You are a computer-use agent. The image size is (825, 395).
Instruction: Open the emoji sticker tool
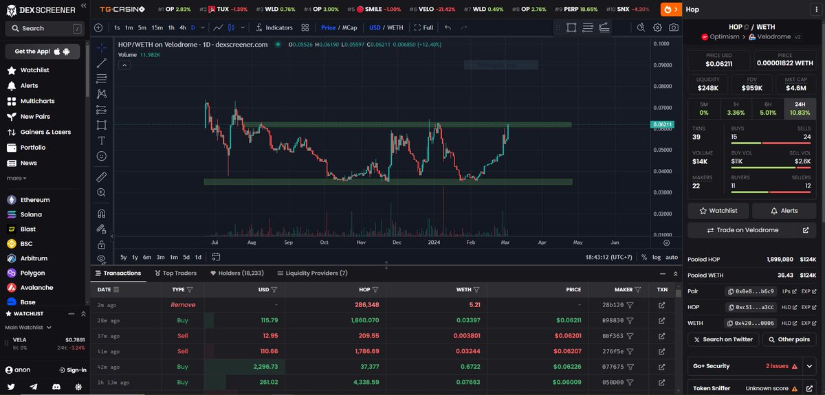tap(102, 156)
